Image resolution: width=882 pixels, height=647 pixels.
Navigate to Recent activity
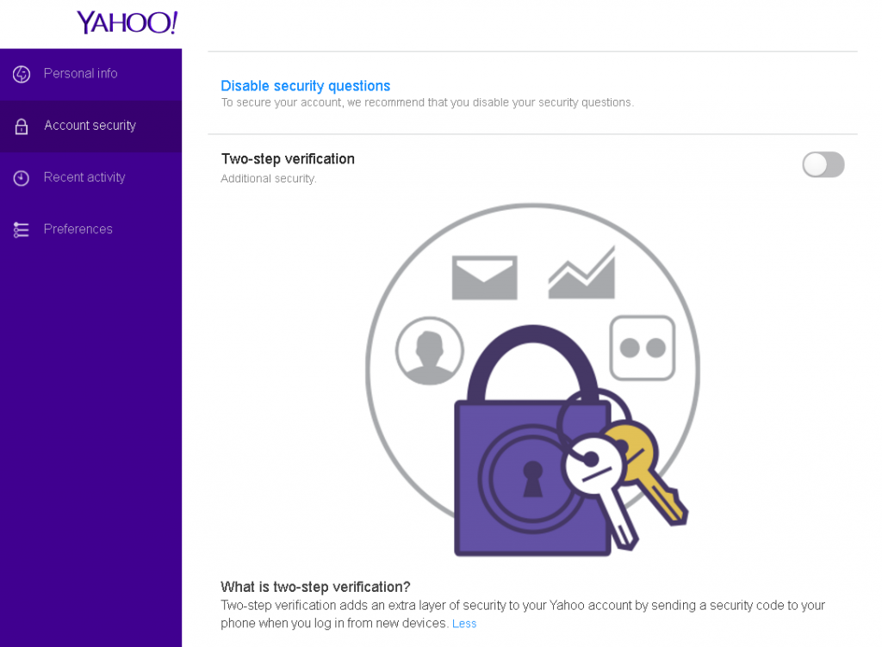pos(84,177)
